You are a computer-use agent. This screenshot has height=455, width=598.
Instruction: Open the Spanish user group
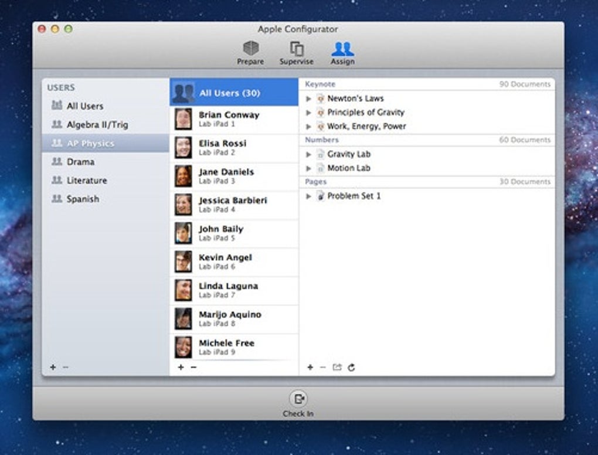point(106,199)
